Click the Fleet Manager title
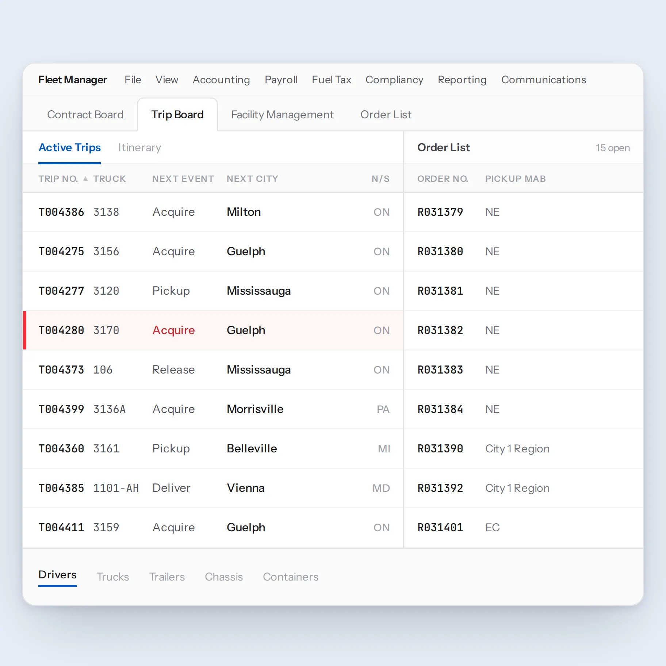The height and width of the screenshot is (666, 666). pyautogui.click(x=73, y=80)
